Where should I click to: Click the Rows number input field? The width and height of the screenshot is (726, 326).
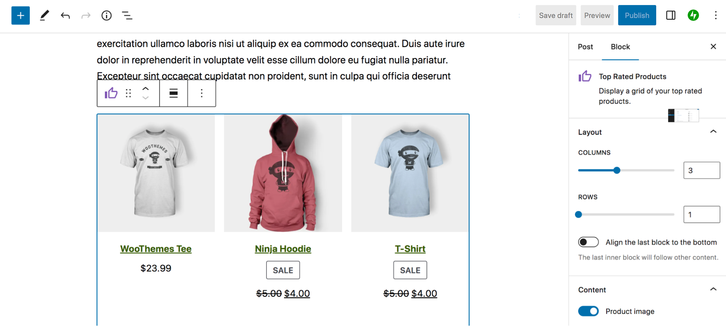pos(702,214)
